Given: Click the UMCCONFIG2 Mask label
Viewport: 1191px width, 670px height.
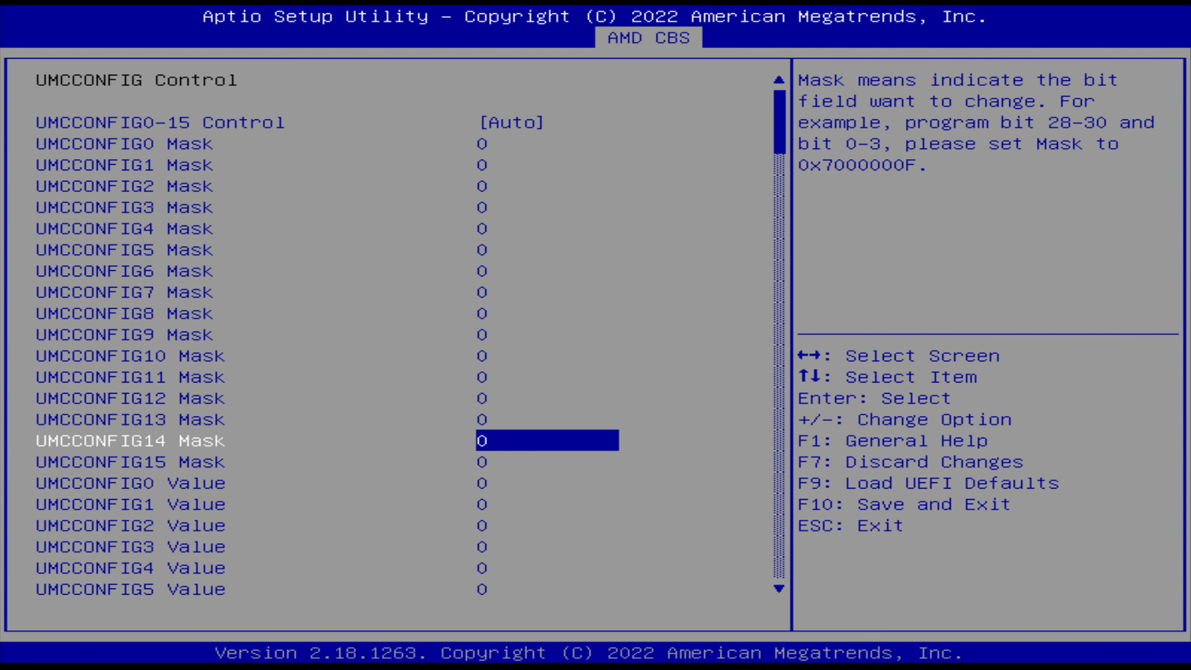Looking at the screenshot, I should point(124,186).
